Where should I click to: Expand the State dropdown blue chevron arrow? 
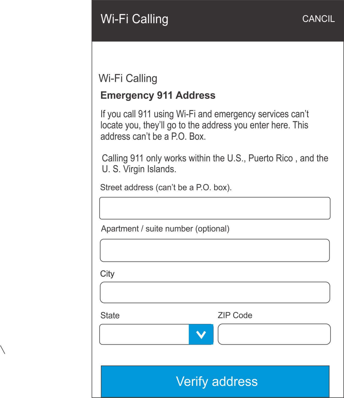click(x=201, y=334)
